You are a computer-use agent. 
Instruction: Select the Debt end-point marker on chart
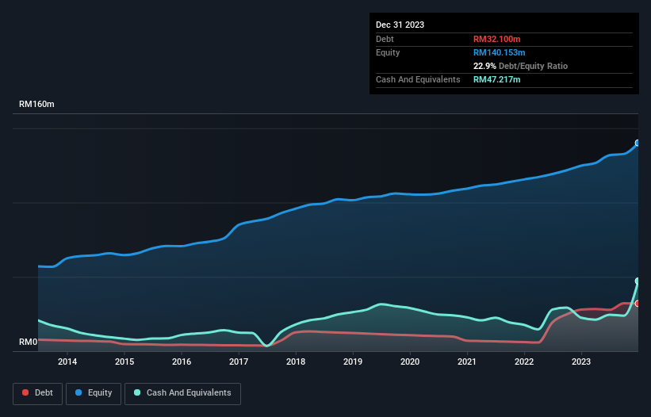[x=638, y=304]
